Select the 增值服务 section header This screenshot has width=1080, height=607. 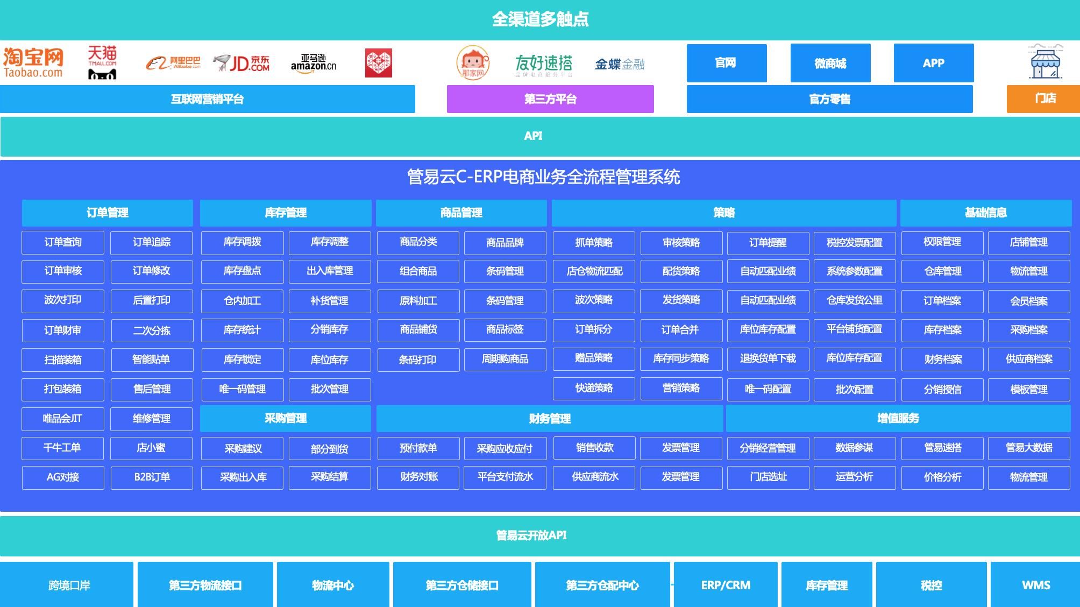click(898, 418)
